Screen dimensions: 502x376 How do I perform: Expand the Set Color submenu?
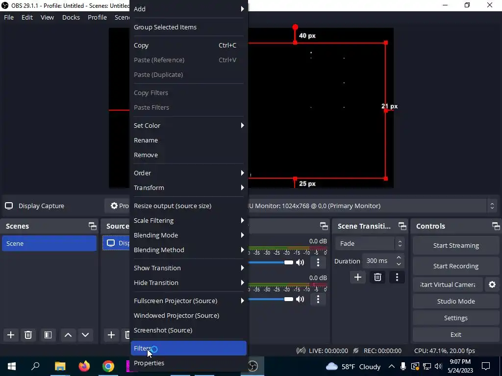[189, 125]
